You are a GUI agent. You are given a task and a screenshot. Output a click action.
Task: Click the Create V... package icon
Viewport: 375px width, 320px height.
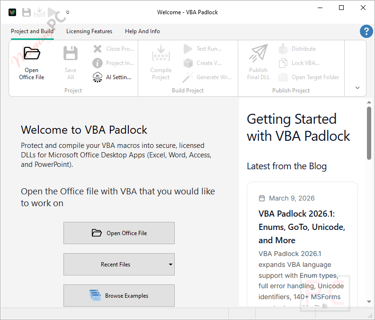[x=188, y=63]
